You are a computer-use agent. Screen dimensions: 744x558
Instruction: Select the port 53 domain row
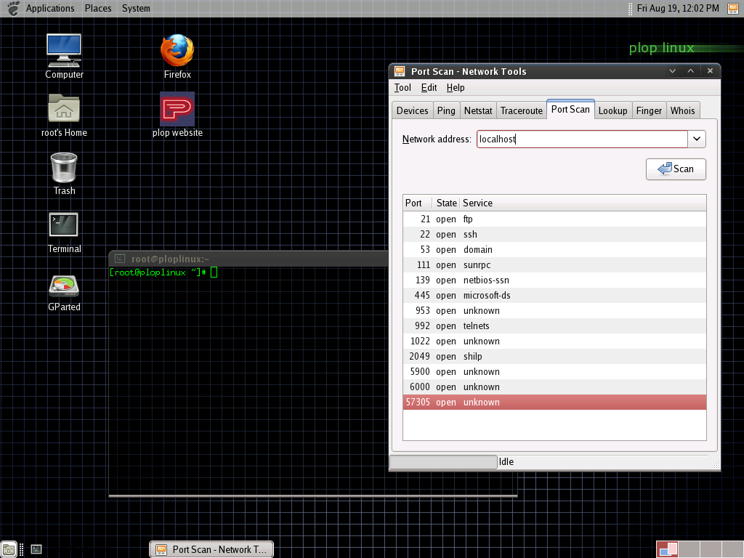554,250
